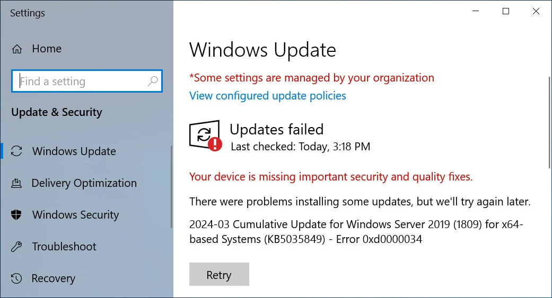Maximize the Settings window
Viewport: 552px width, 298px height.
(506, 11)
